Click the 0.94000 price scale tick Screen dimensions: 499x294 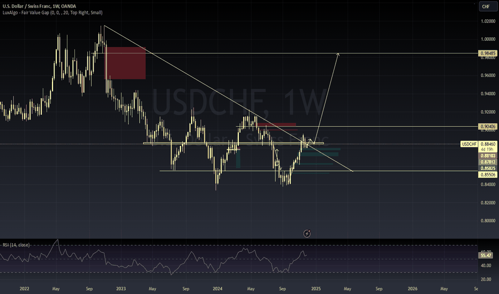pos(488,94)
